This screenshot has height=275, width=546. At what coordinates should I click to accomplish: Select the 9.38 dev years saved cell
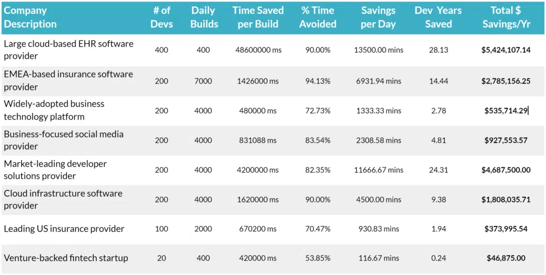[x=438, y=200]
